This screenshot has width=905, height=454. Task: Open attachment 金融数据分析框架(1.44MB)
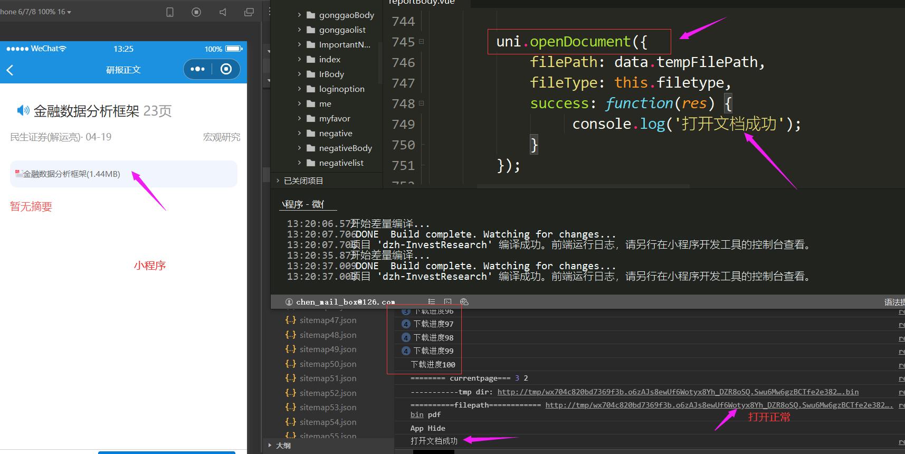click(x=123, y=174)
